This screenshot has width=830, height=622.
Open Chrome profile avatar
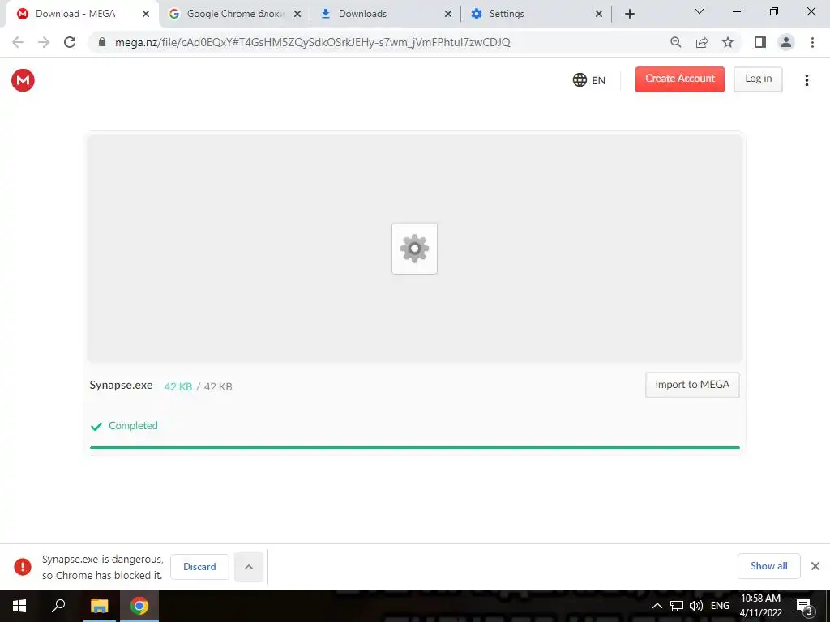786,42
